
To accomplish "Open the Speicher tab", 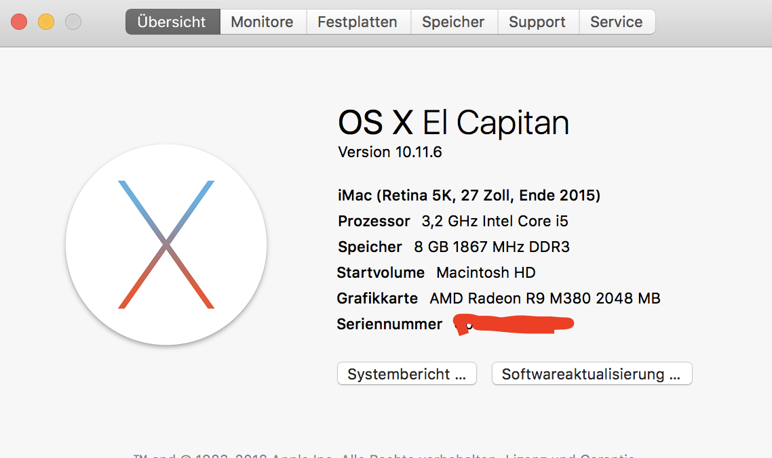I will (x=454, y=22).
